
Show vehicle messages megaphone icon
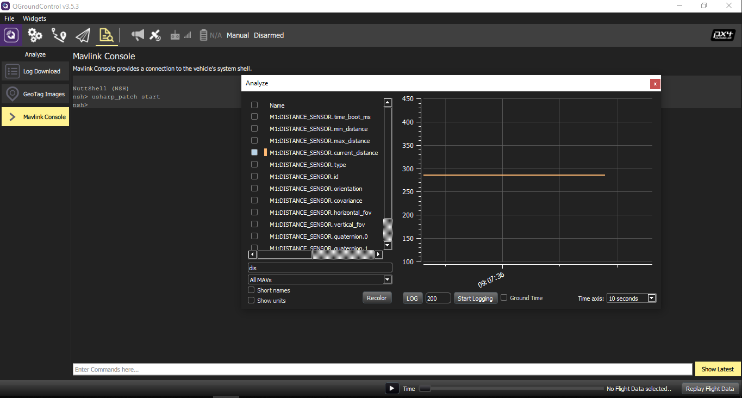[x=138, y=35]
